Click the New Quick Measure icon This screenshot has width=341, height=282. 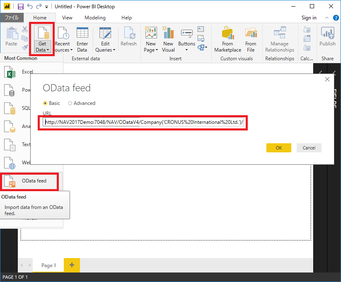pyautogui.click(x=307, y=47)
